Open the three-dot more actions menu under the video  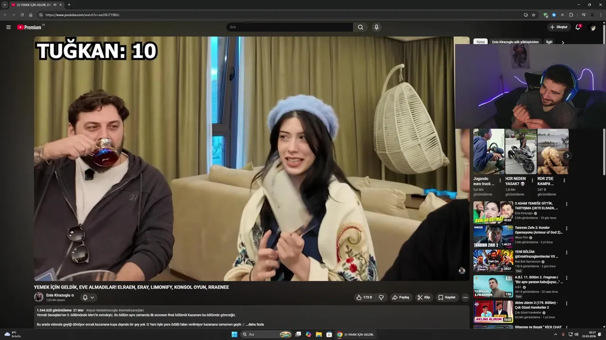465,297
